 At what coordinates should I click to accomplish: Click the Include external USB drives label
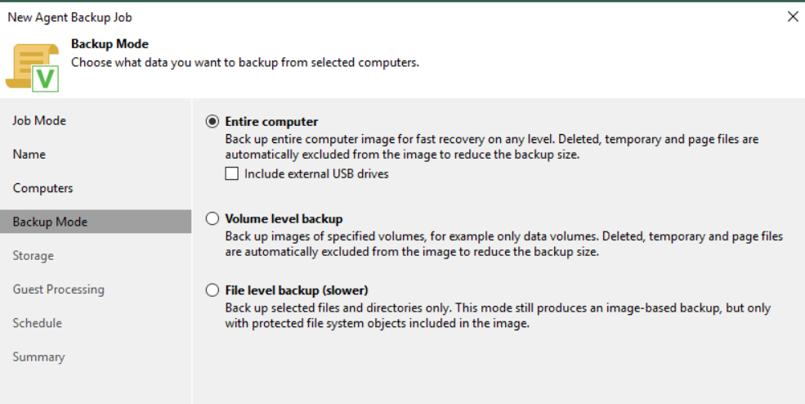coord(316,173)
